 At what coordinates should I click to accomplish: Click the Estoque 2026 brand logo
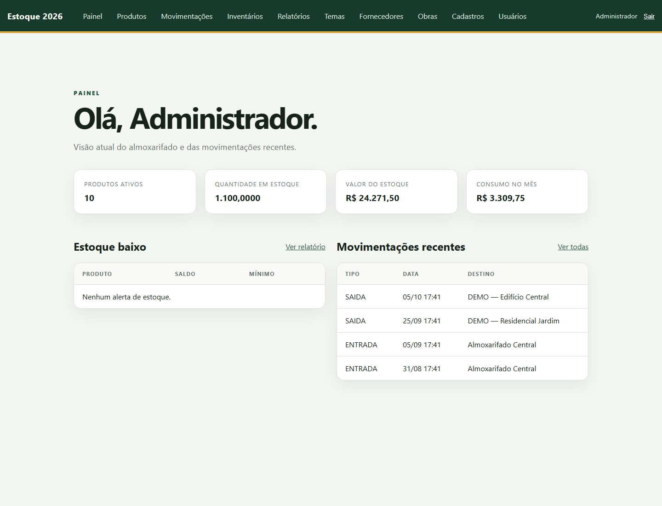(35, 17)
